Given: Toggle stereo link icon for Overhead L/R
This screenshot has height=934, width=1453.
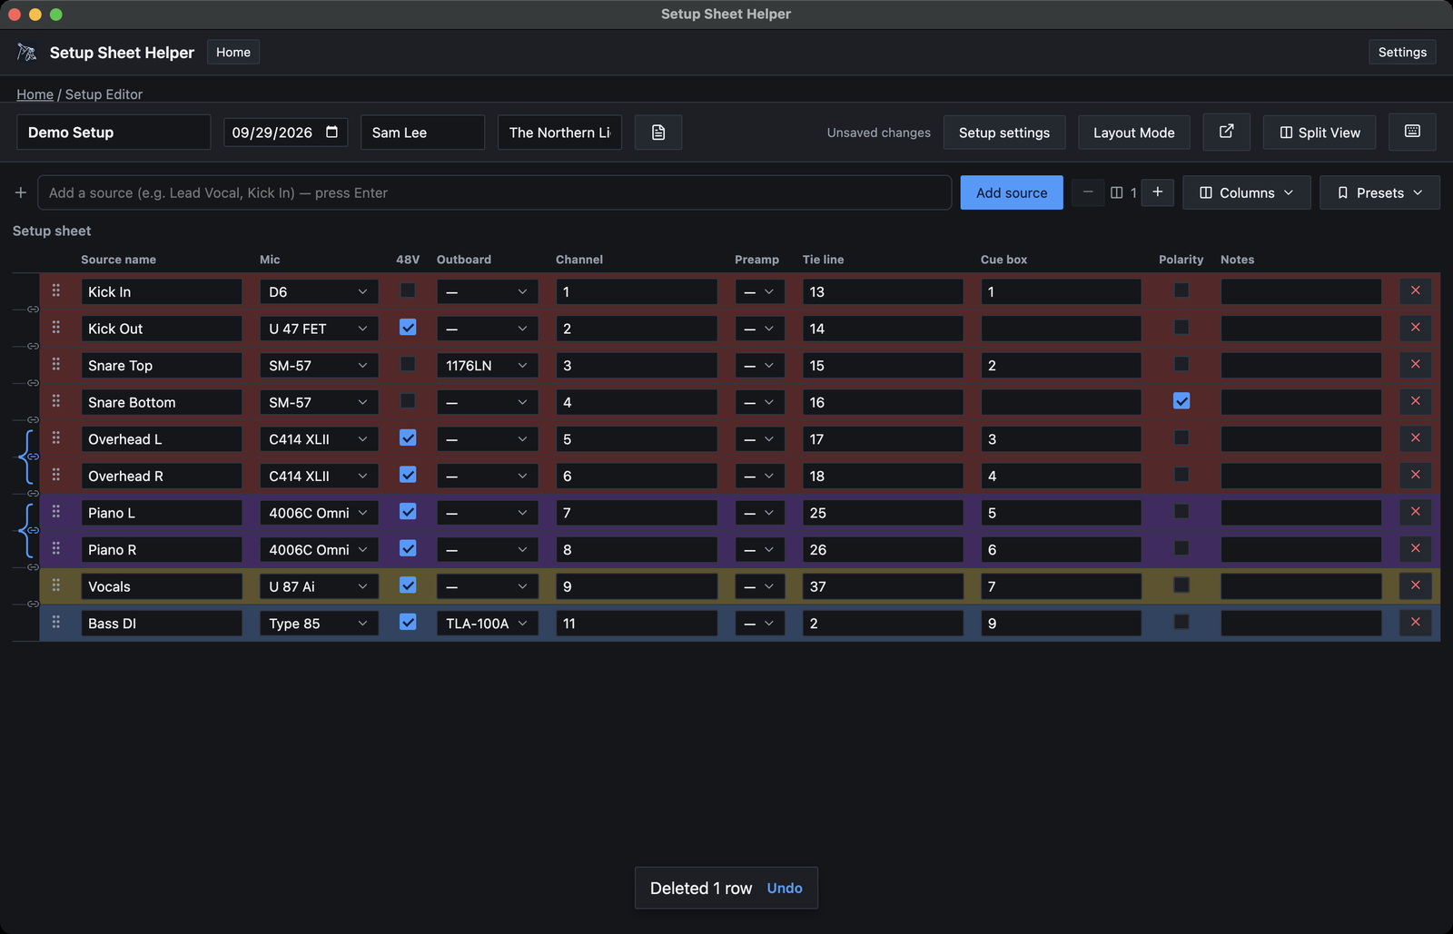Looking at the screenshot, I should pos(33,457).
